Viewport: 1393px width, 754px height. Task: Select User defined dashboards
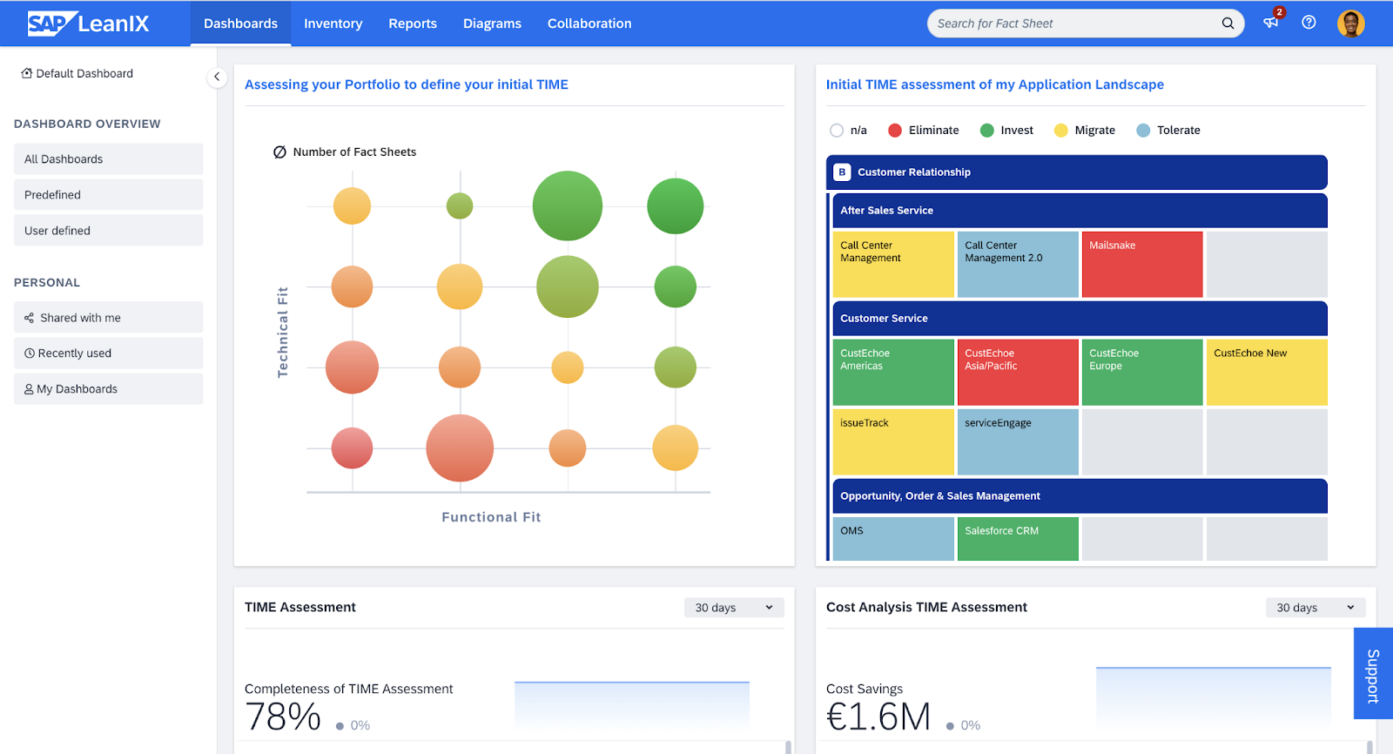click(x=108, y=231)
